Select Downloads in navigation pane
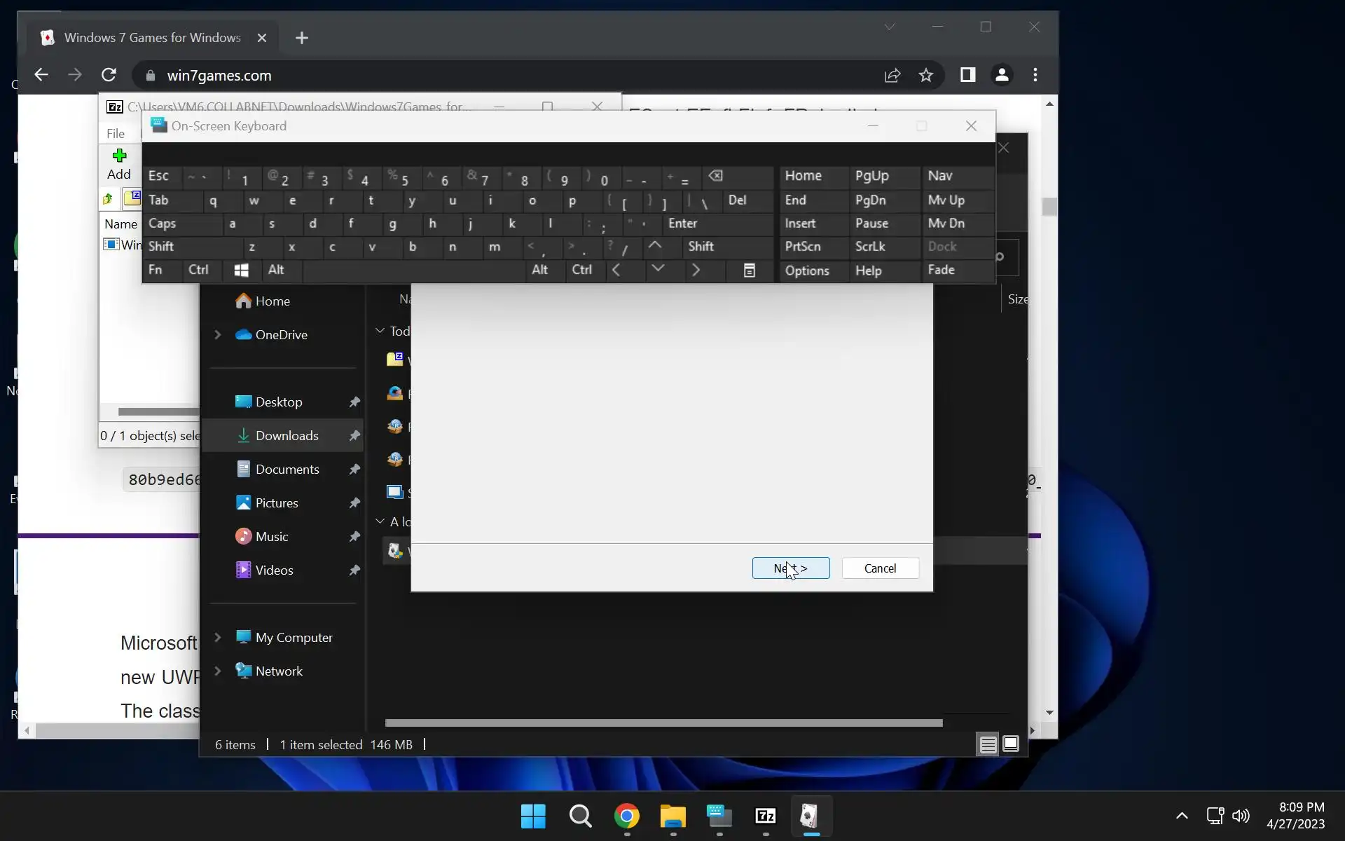This screenshot has height=841, width=1345. coord(287,436)
